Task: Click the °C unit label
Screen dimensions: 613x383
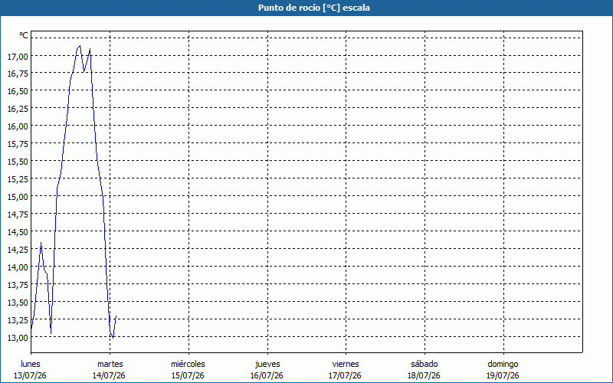Action: coord(24,35)
